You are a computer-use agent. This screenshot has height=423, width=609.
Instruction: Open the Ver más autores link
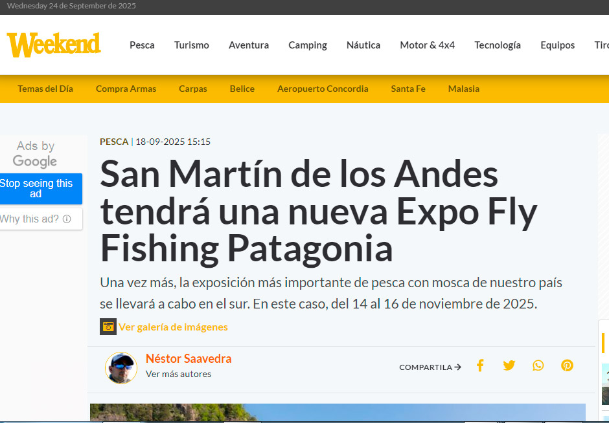178,374
